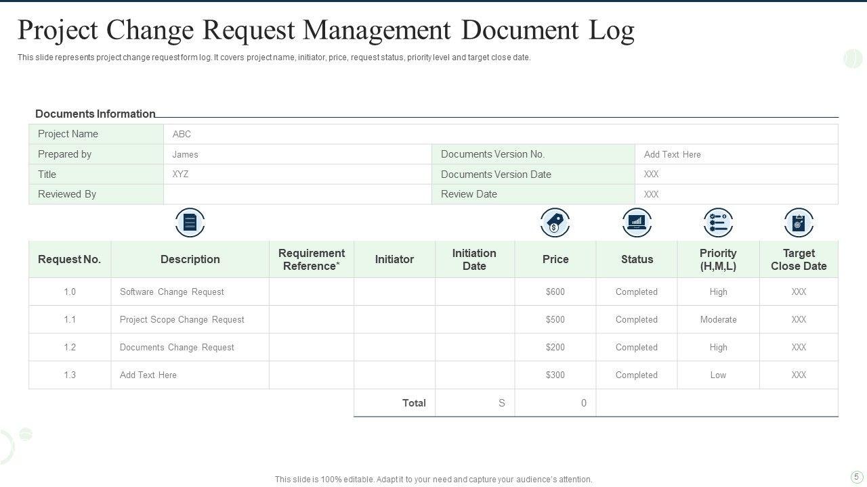867x487 pixels.
Task: Click the 'Requirement Reference*' column header
Action: [x=312, y=259]
